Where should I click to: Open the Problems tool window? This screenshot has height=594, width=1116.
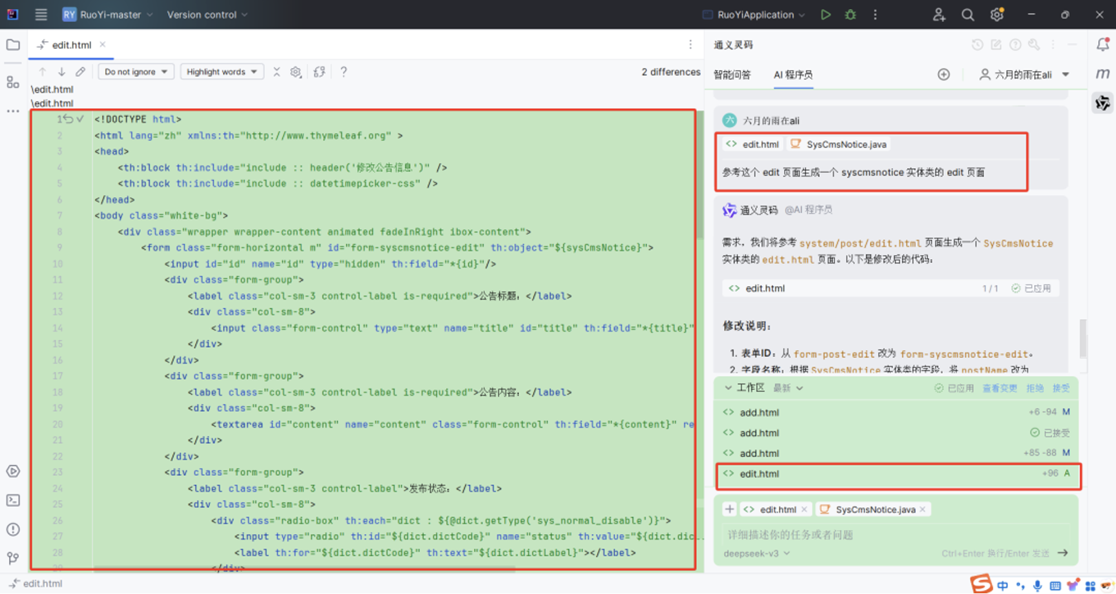[13, 529]
